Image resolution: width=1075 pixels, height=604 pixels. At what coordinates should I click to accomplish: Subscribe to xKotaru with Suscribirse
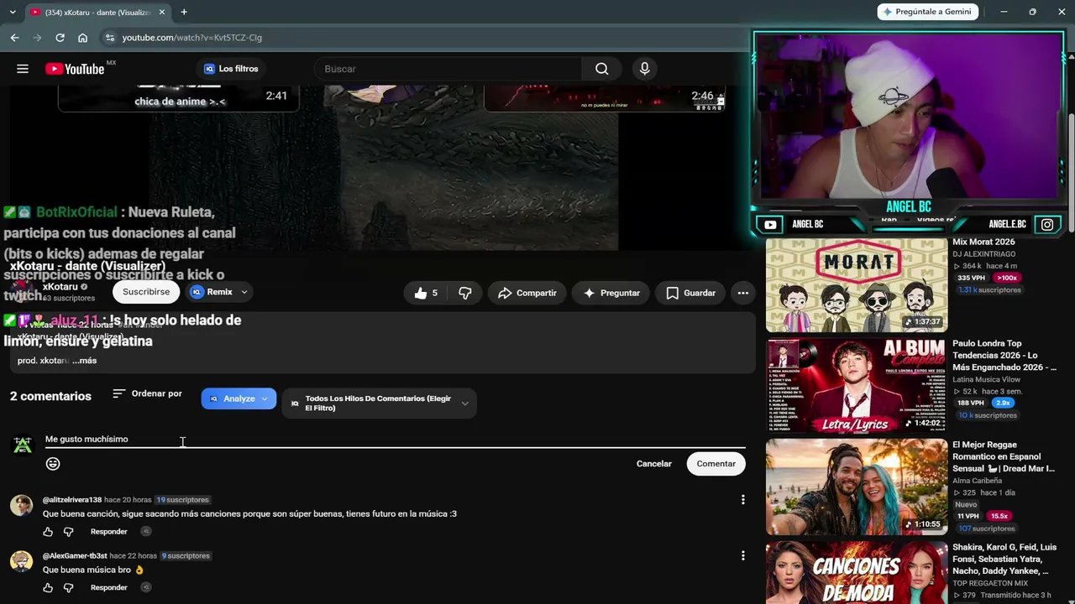(146, 292)
